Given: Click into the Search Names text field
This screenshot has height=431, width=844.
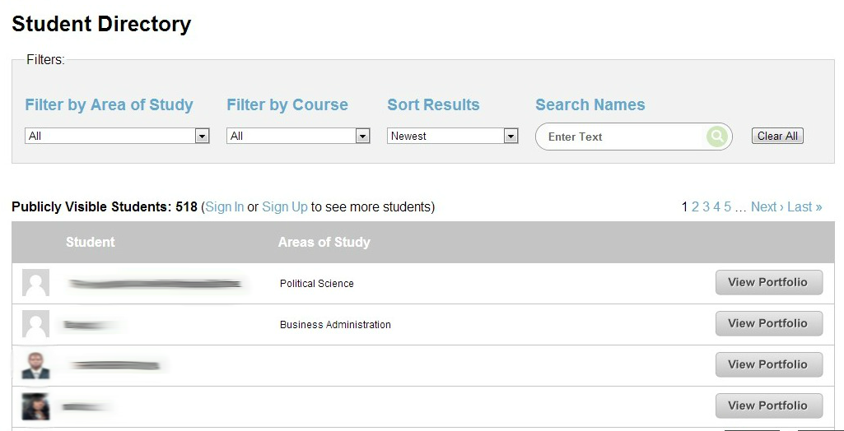Looking at the screenshot, I should pyautogui.click(x=622, y=137).
